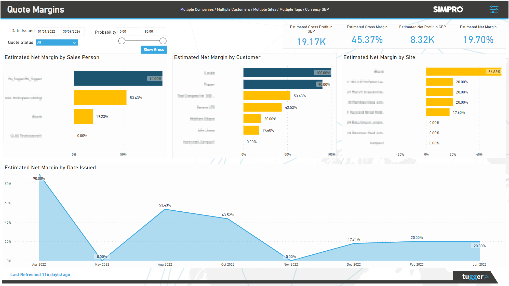The width and height of the screenshot is (509, 286).
Task: Click the Multiple Companies header text
Action: [x=197, y=9]
